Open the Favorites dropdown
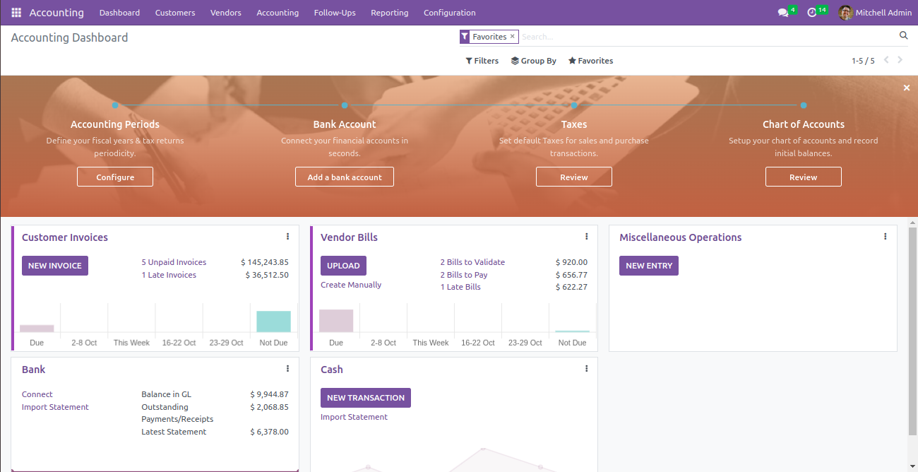 tap(590, 61)
